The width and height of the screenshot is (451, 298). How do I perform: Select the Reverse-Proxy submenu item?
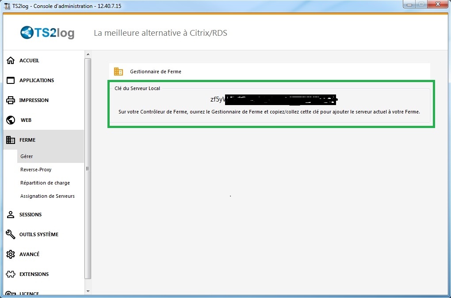(36, 170)
